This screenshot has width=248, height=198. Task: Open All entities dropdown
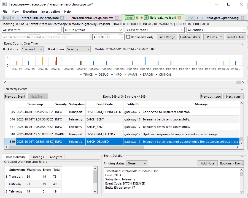216,30
